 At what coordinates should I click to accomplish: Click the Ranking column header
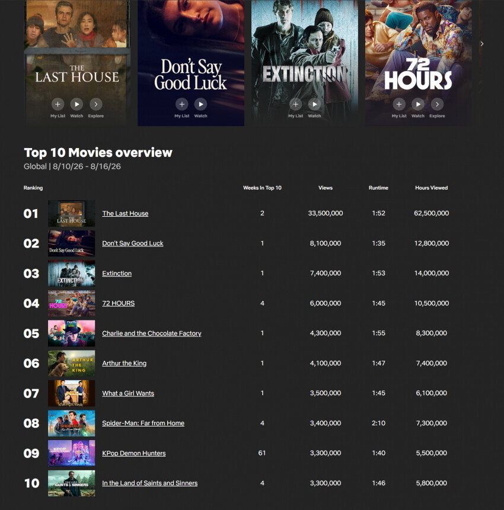point(33,188)
